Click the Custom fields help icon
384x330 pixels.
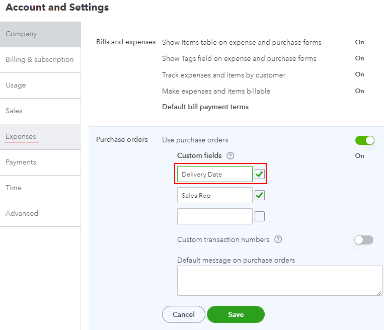pos(231,156)
